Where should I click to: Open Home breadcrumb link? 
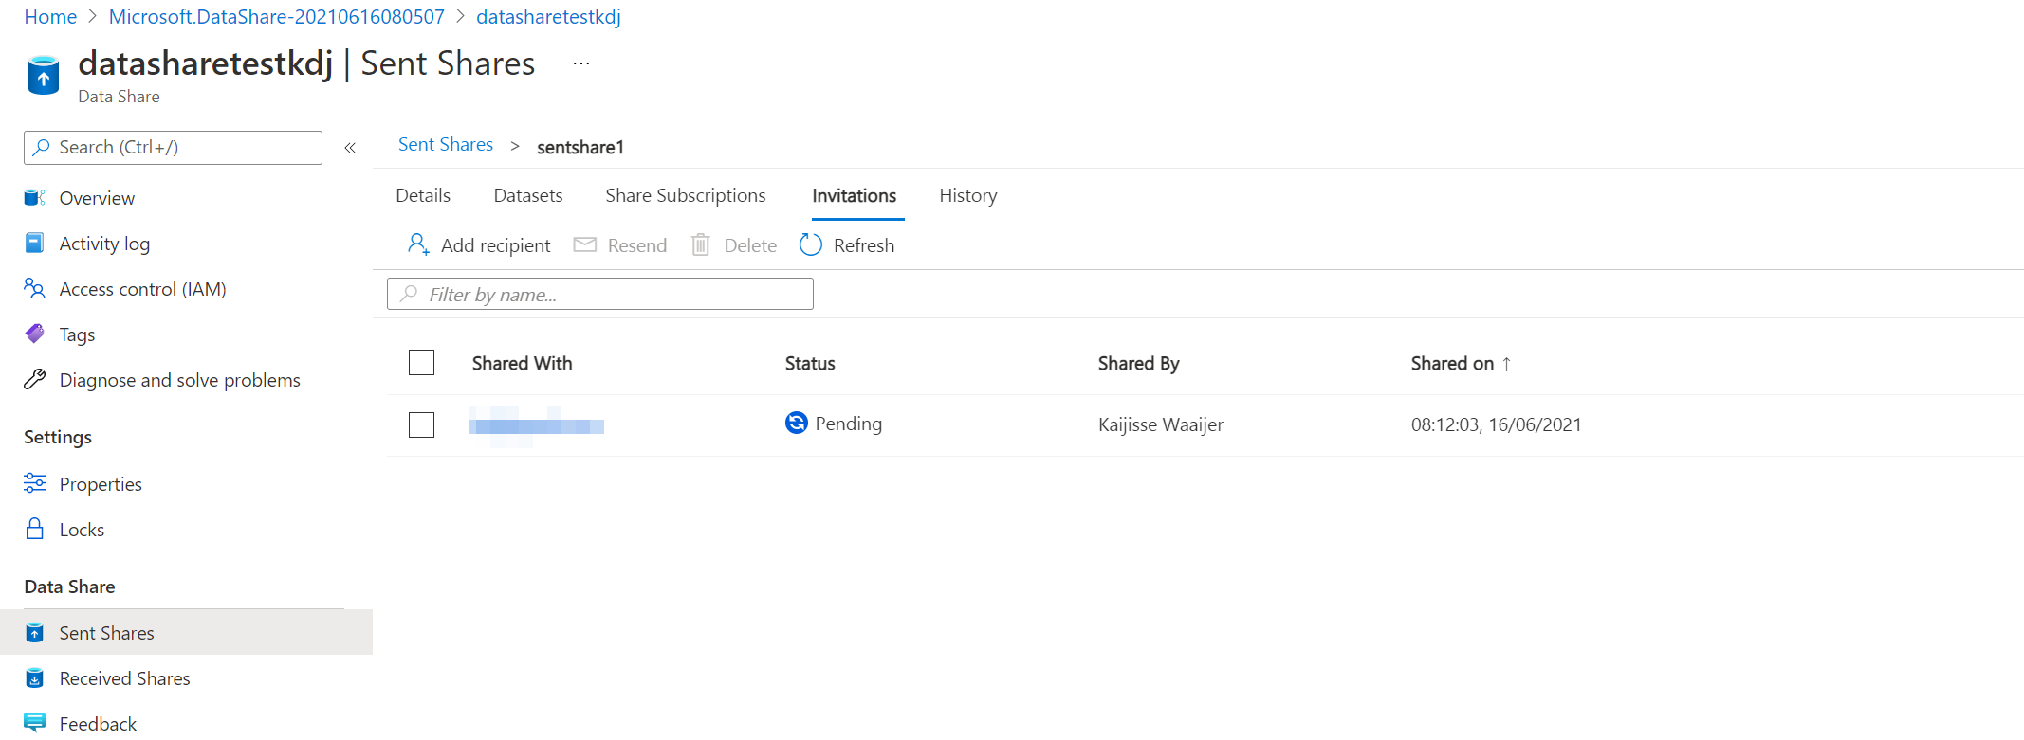click(50, 16)
